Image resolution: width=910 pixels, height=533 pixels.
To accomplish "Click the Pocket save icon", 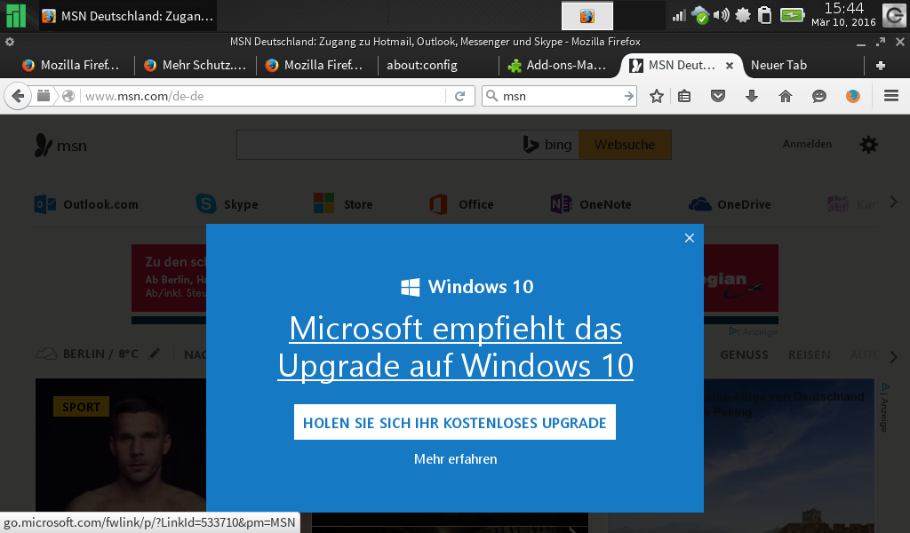I will tap(718, 96).
